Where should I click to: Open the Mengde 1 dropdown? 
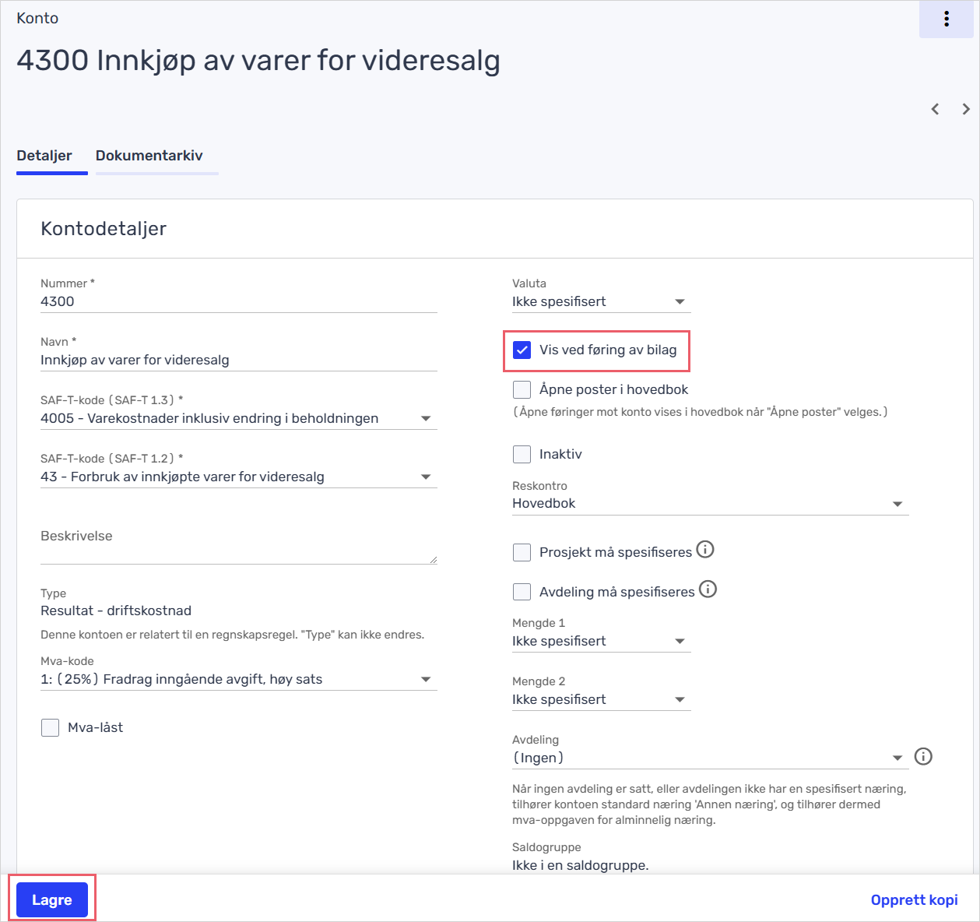pyautogui.click(x=601, y=642)
